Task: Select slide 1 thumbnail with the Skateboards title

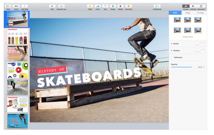Action: (x=18, y=19)
